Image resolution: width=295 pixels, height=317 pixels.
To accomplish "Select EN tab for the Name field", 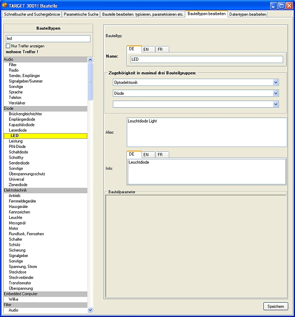I will click(146, 49).
